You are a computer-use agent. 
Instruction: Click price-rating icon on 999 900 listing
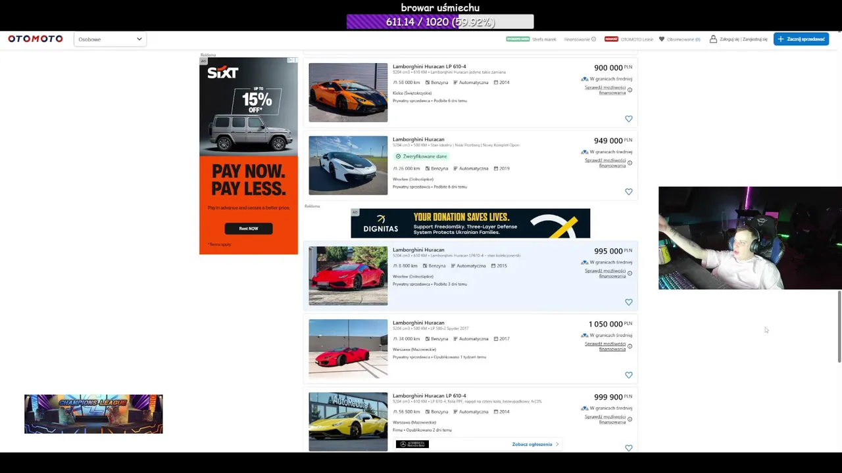click(584, 408)
